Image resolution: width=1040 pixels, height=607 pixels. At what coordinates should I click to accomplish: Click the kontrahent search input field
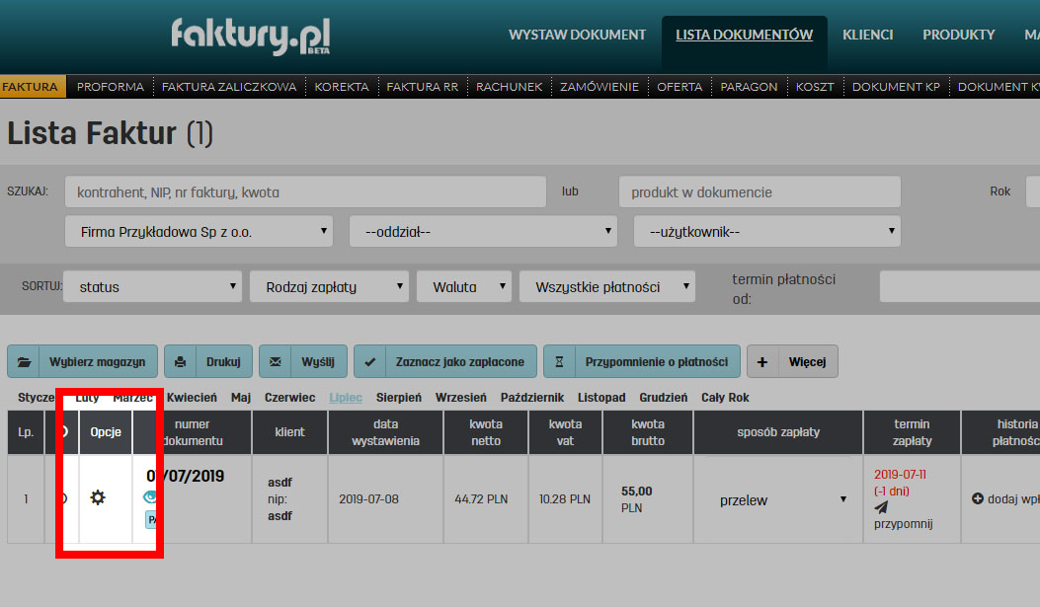pyautogui.click(x=306, y=191)
